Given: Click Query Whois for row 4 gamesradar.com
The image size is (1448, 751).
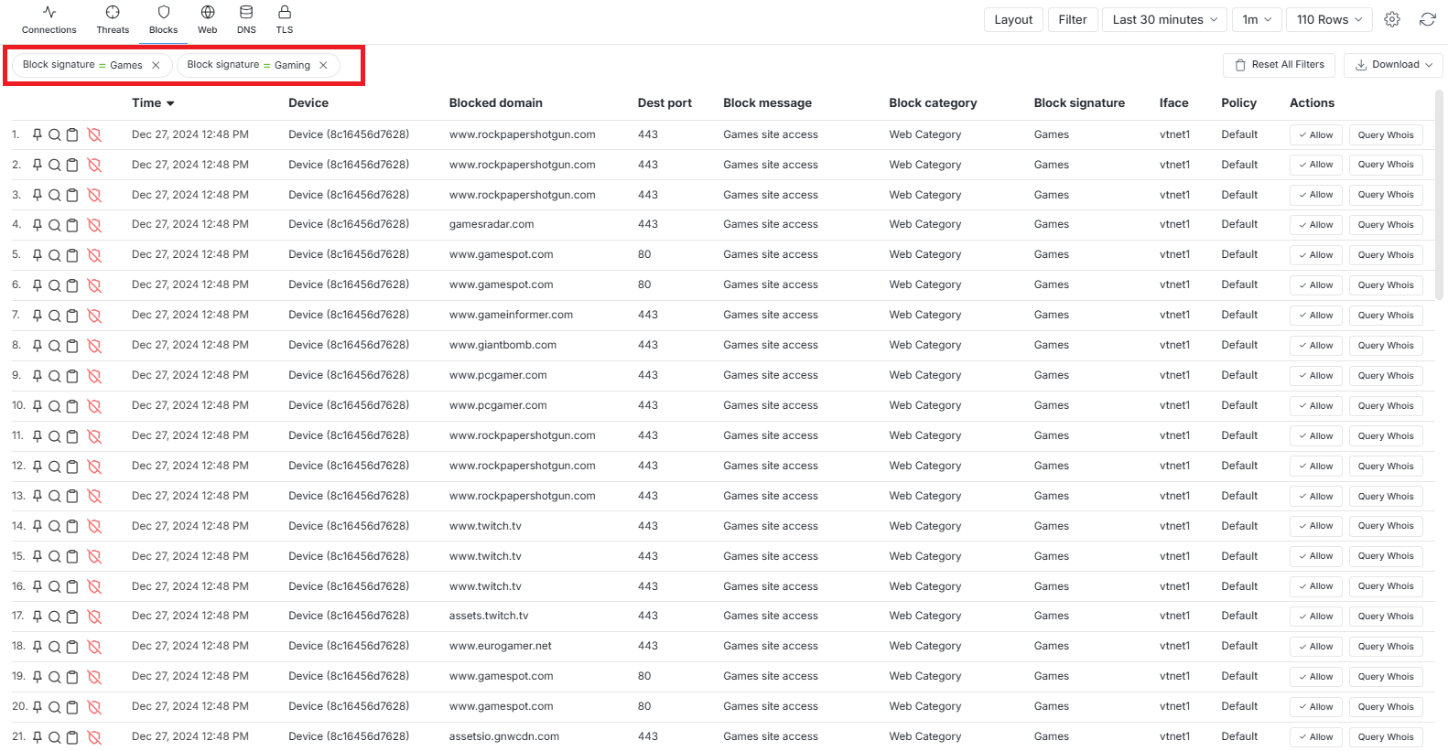Looking at the screenshot, I should point(1386,225).
